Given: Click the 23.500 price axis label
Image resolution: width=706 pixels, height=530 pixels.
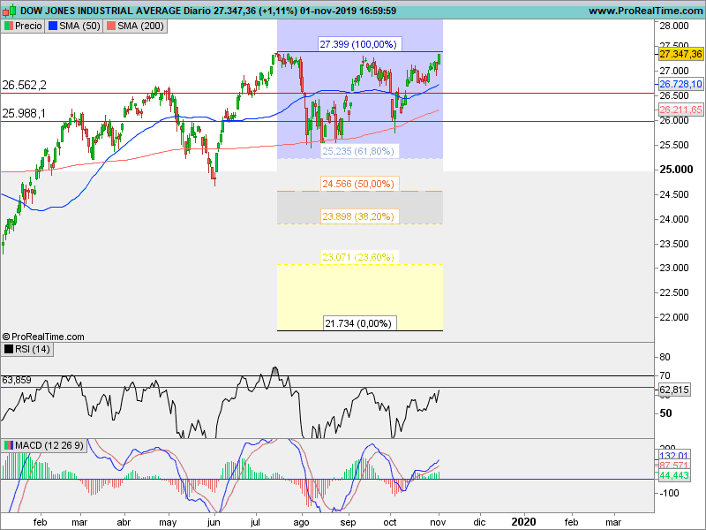Looking at the screenshot, I should [x=674, y=244].
